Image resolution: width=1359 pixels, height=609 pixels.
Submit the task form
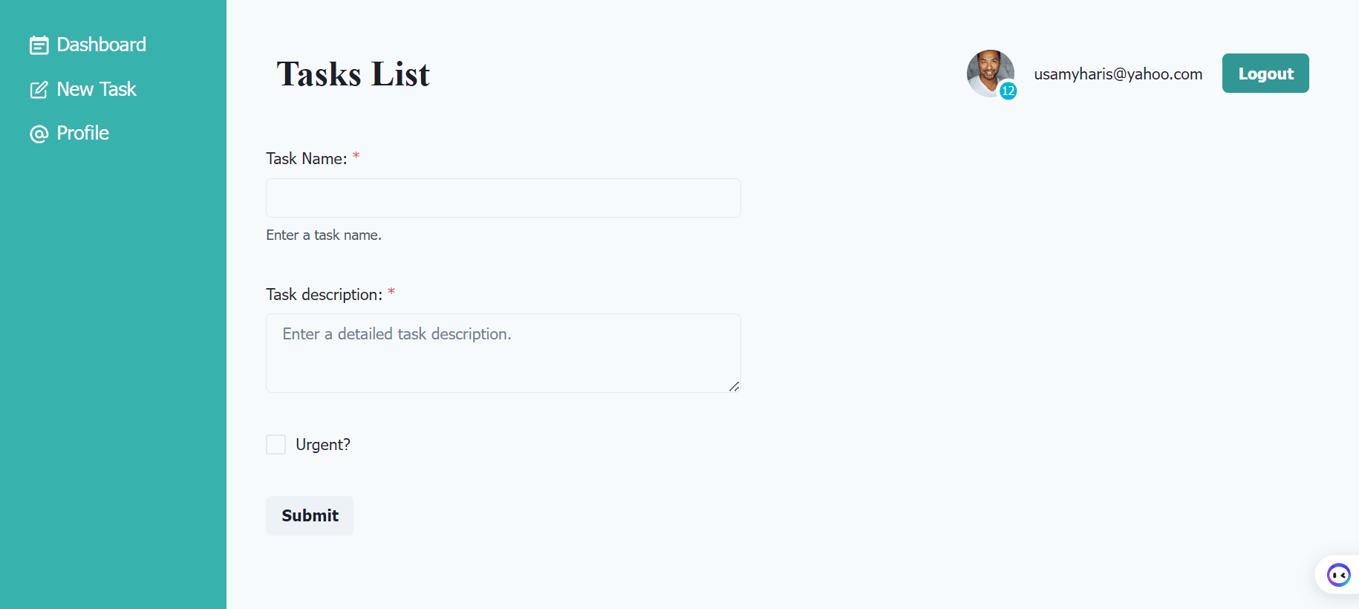pos(310,515)
